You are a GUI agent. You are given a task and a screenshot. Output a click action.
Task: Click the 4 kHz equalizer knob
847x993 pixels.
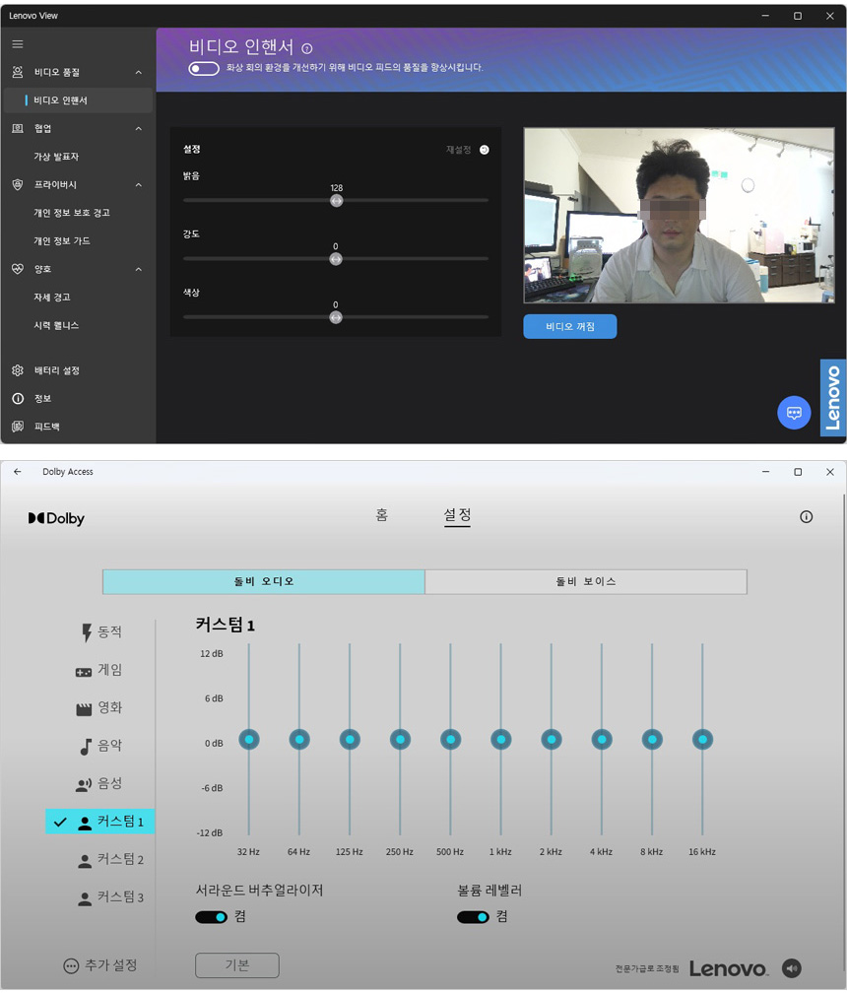click(x=602, y=739)
